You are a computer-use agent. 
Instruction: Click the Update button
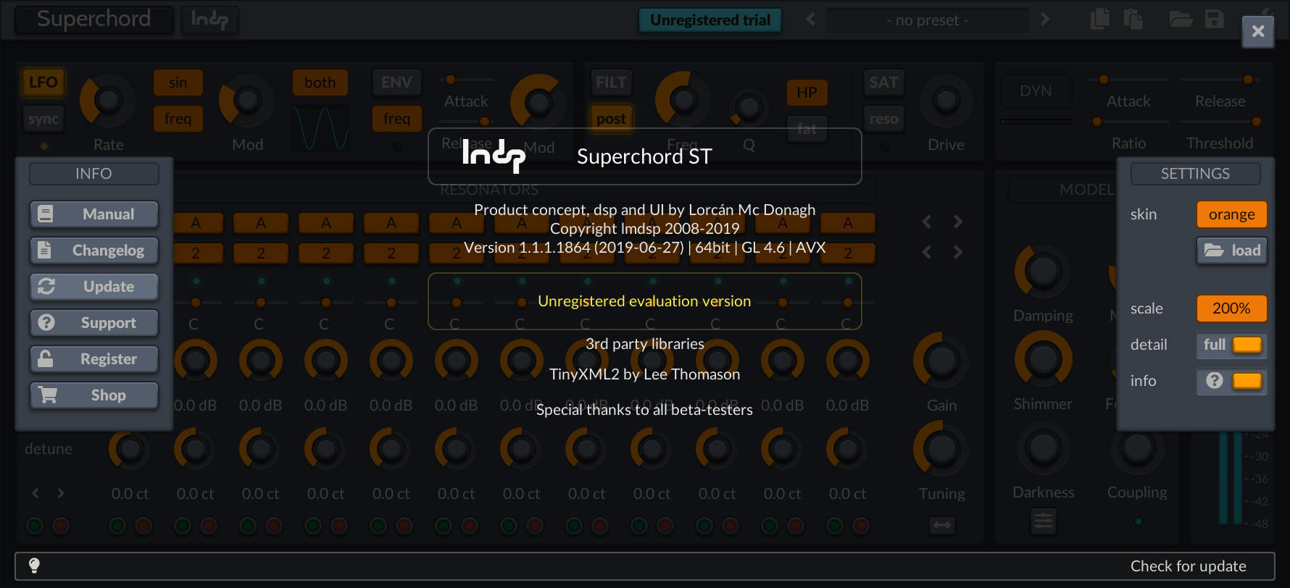pyautogui.click(x=94, y=287)
